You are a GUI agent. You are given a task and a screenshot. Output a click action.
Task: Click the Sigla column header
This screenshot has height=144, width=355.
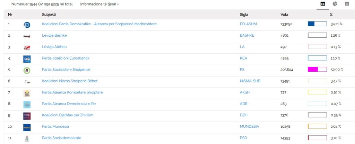[244, 15]
